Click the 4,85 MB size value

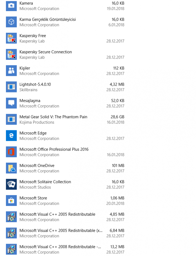117,214
